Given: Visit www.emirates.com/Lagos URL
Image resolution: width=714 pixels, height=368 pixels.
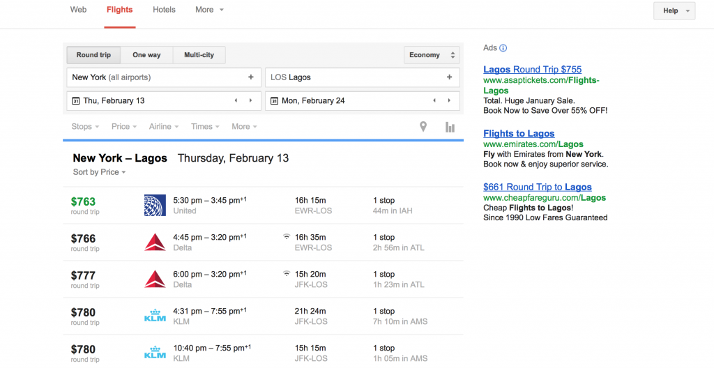Looking at the screenshot, I should [x=533, y=144].
